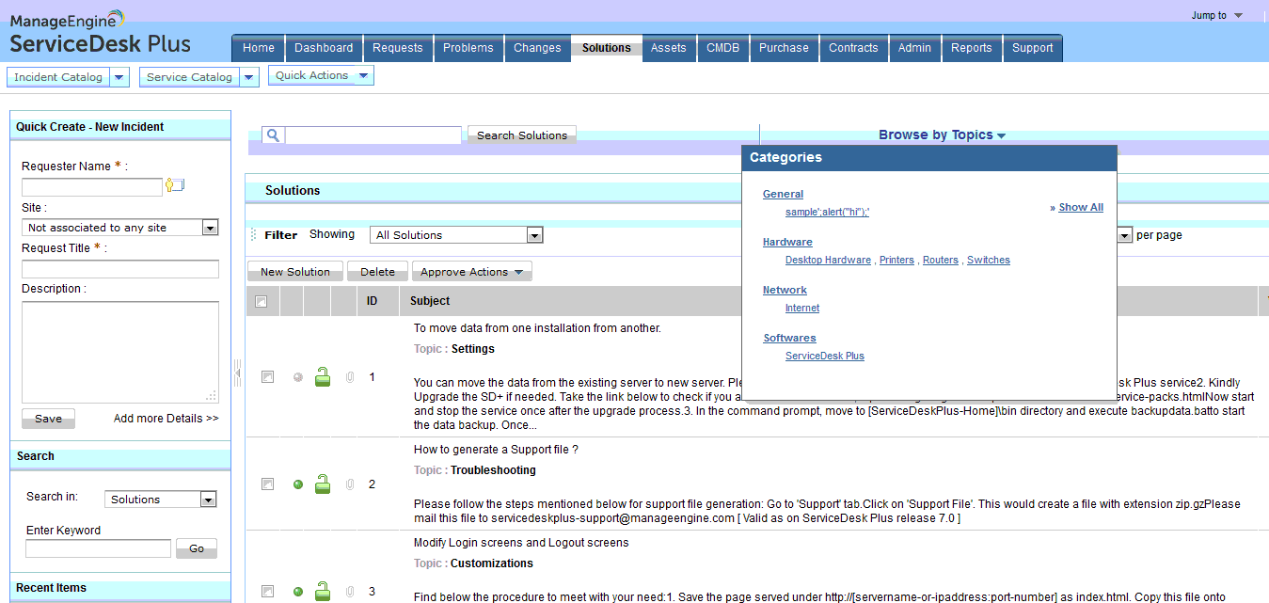
Task: Click the green padlock icon for solution 2
Action: coord(323,484)
